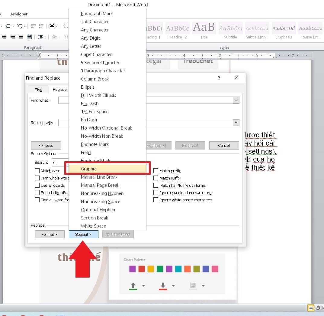Image resolution: width=324 pixels, height=316 pixels.
Task: Toggle the Match case checkbox
Action: (x=37, y=171)
